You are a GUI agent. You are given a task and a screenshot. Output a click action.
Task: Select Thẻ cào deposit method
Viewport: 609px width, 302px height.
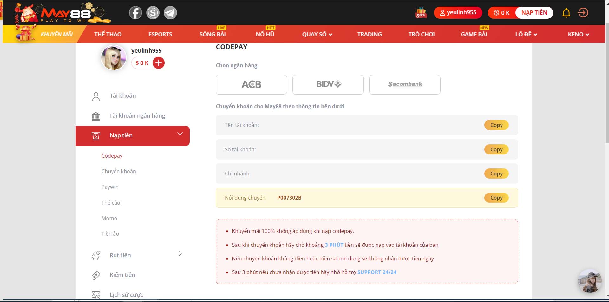pos(111,203)
